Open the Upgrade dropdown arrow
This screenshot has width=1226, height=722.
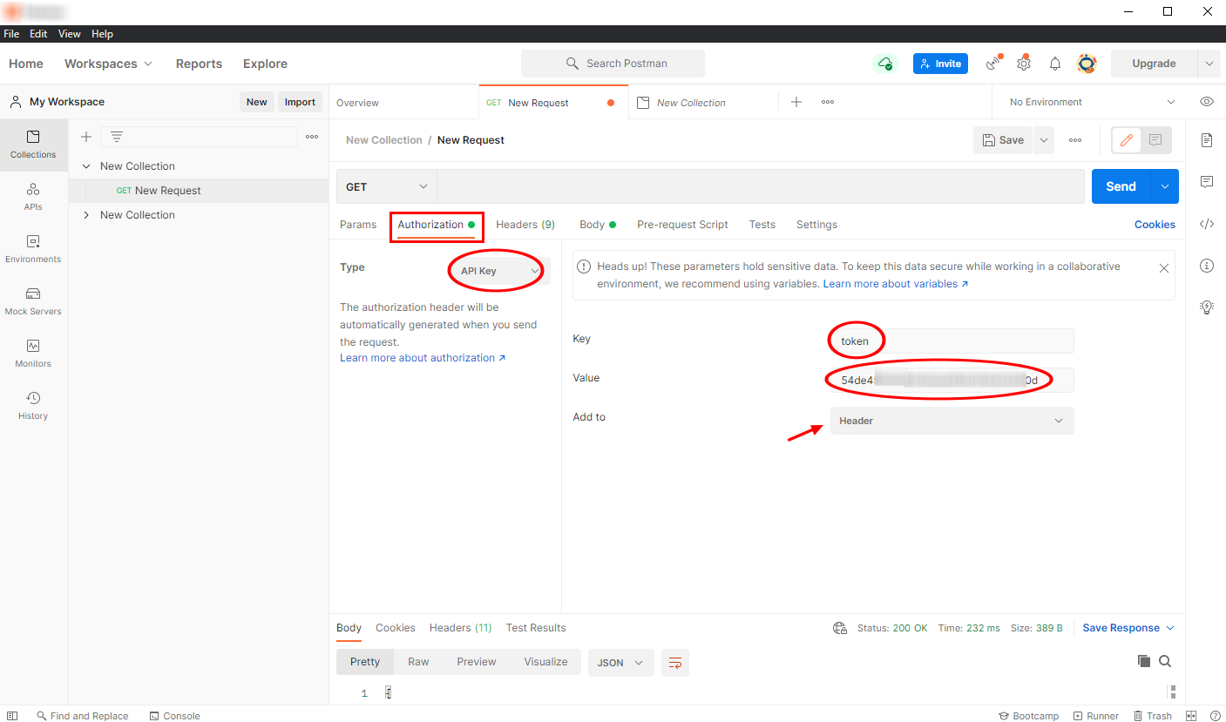click(x=1209, y=64)
